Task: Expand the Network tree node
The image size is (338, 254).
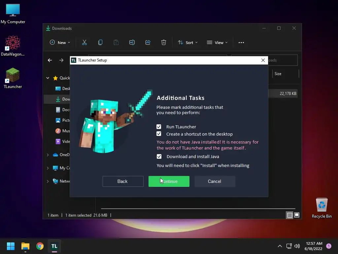Action: tap(48, 181)
